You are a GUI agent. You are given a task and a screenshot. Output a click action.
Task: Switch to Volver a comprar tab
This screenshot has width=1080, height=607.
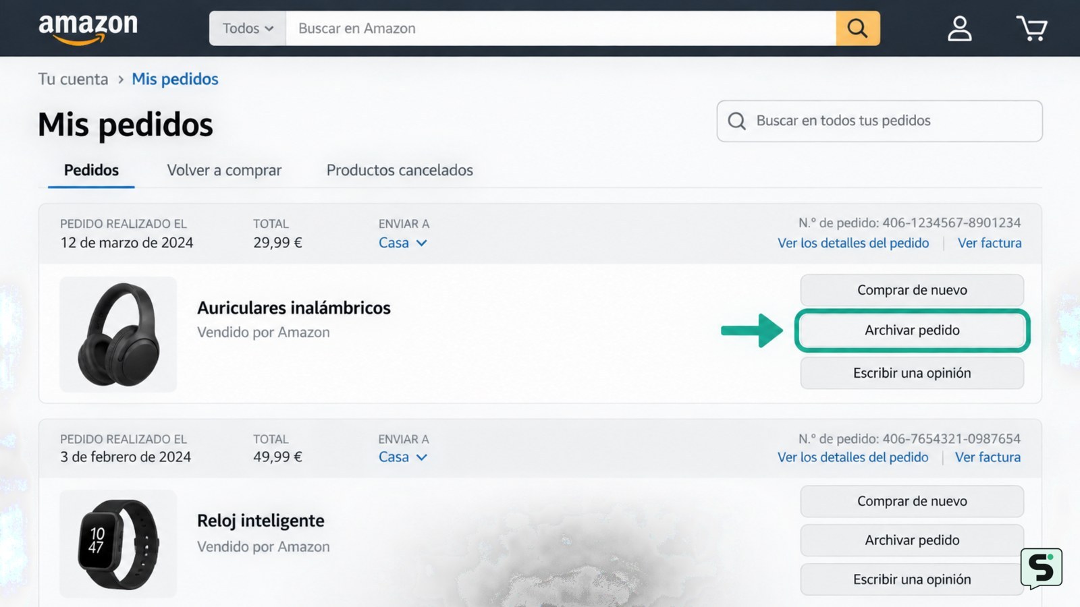(224, 170)
